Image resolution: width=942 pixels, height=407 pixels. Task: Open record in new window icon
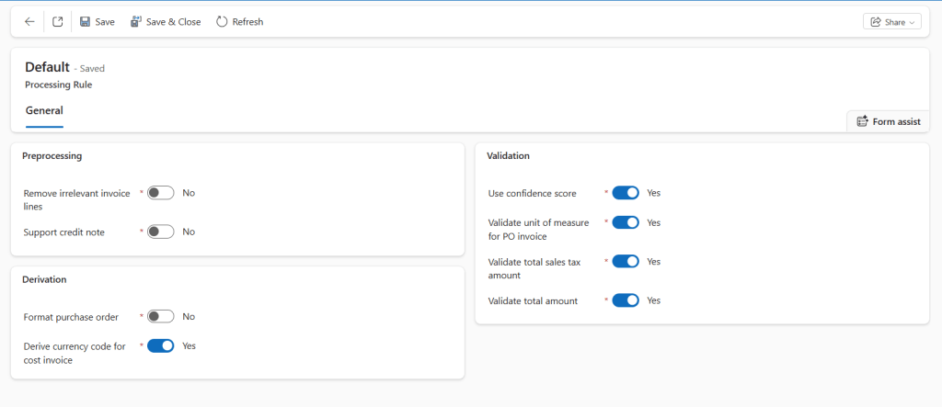57,21
